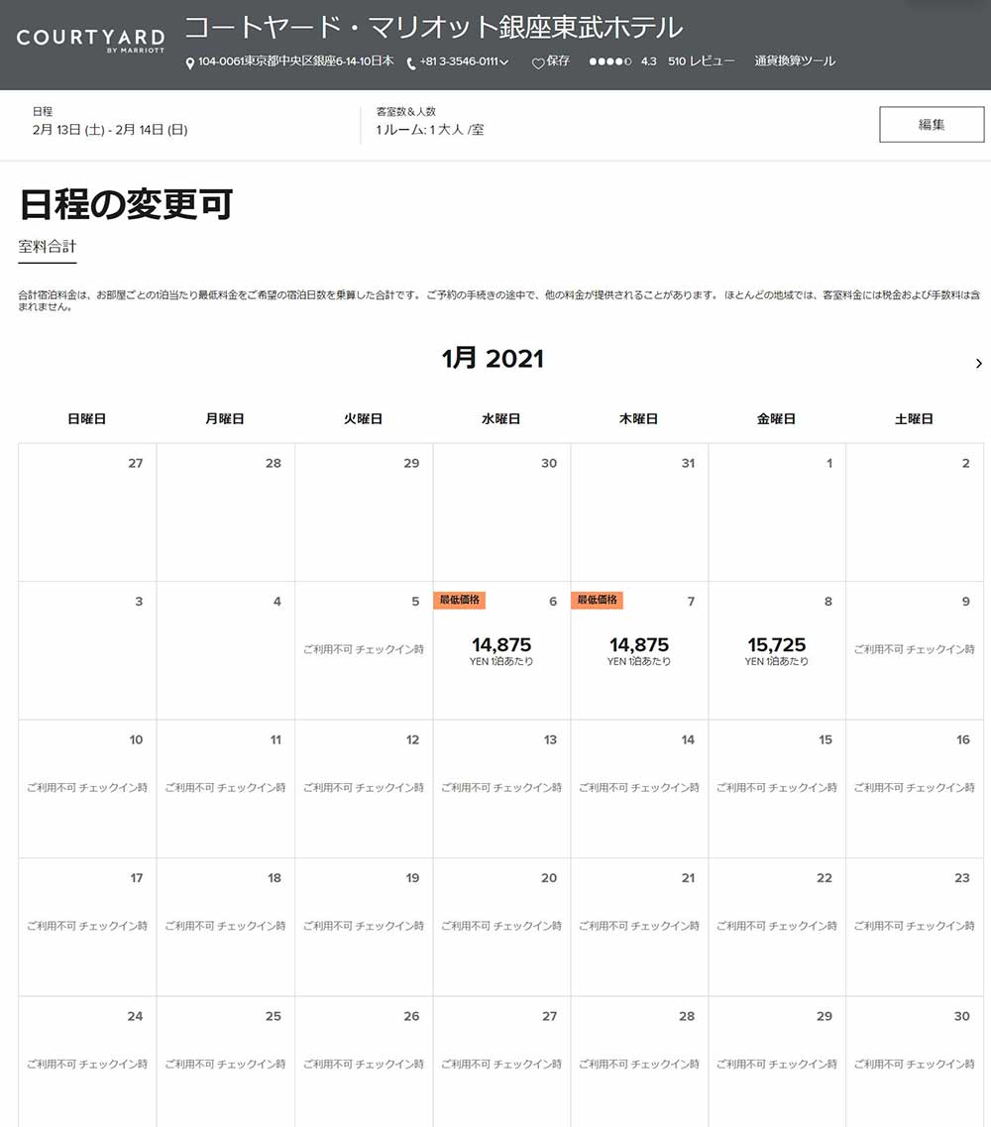Click date 4 cell on Monday
This screenshot has width=991, height=1127.
click(x=226, y=650)
